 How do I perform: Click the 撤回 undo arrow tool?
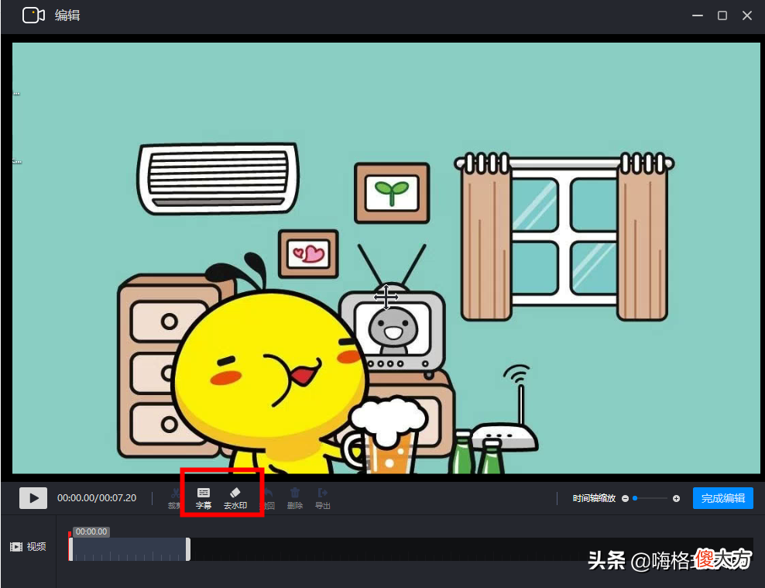(269, 498)
